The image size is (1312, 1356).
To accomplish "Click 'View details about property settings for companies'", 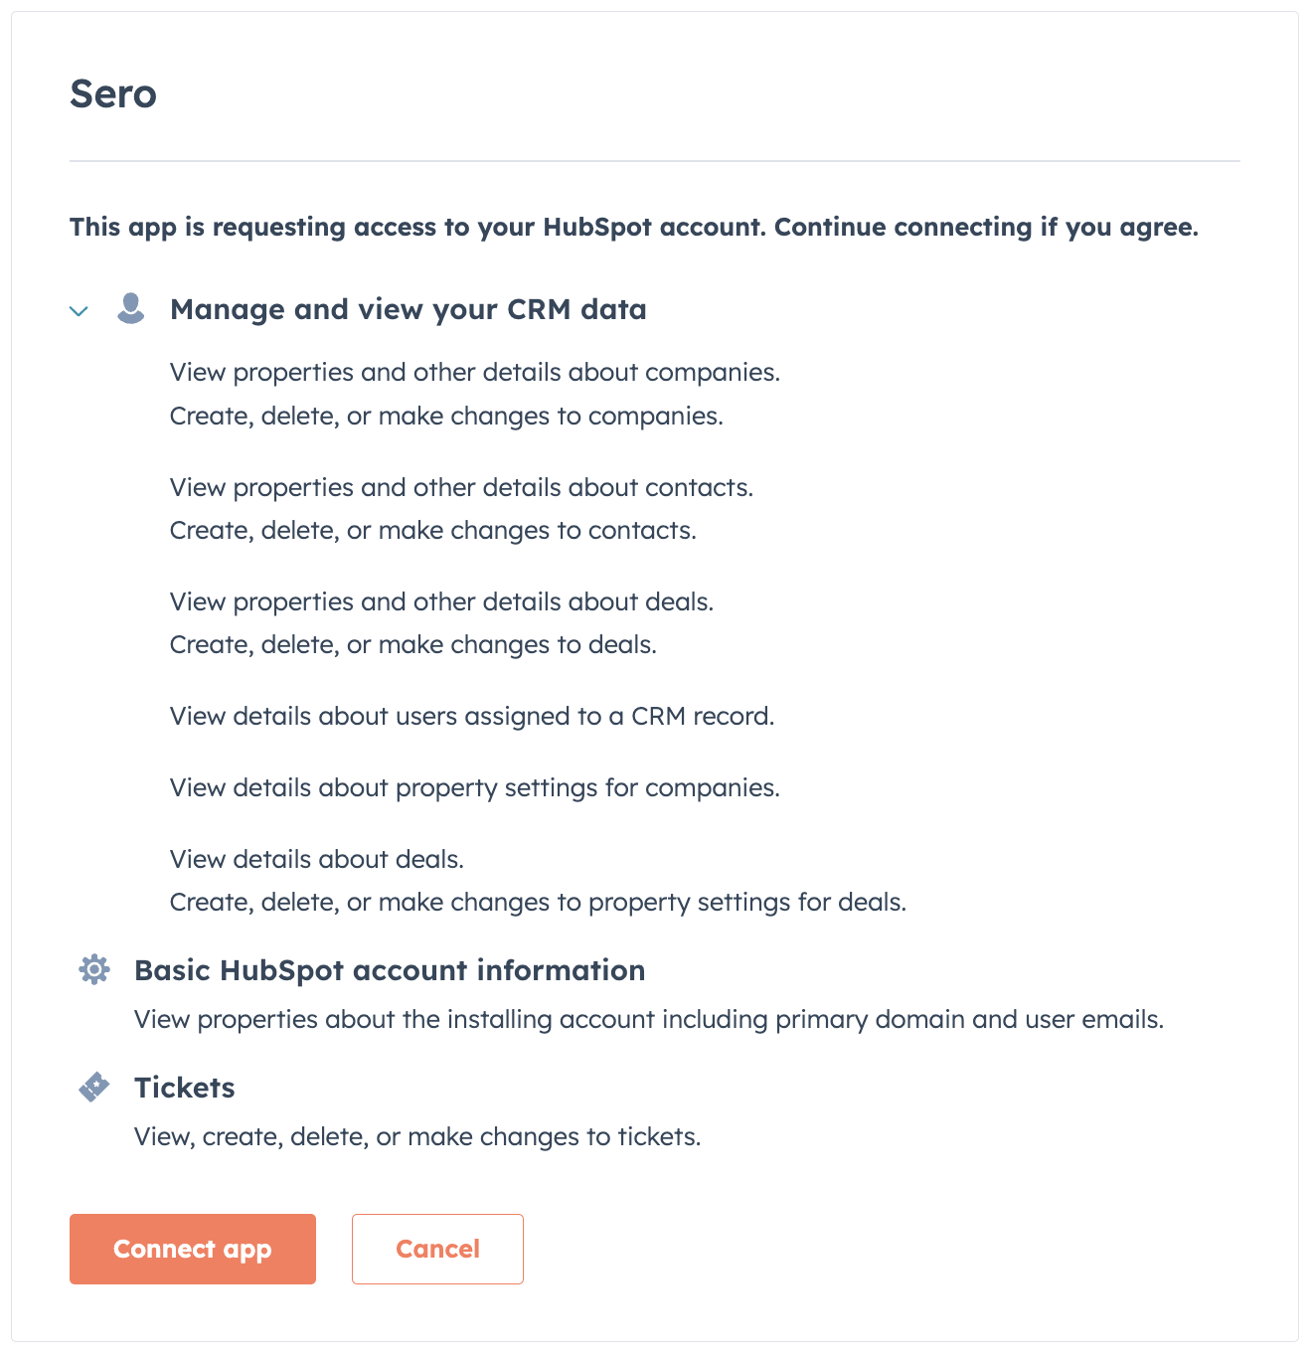I will tap(475, 788).
